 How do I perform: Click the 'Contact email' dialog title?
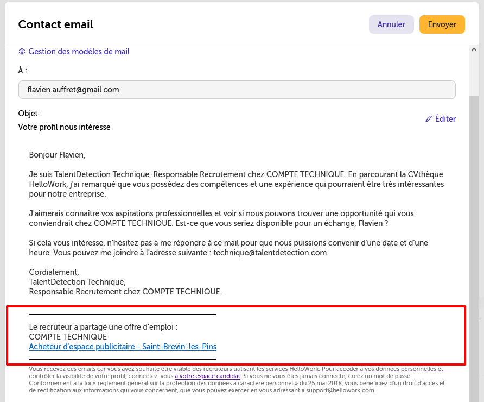pos(55,24)
